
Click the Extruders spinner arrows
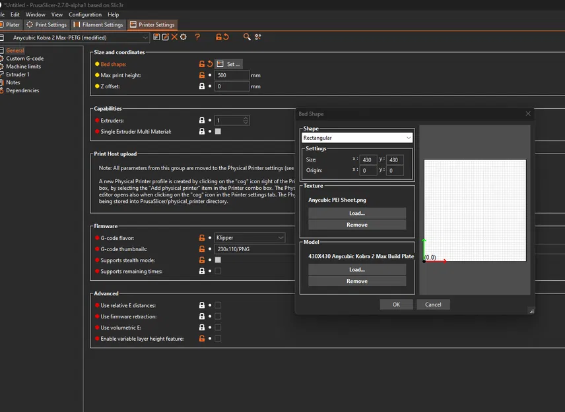click(246, 121)
